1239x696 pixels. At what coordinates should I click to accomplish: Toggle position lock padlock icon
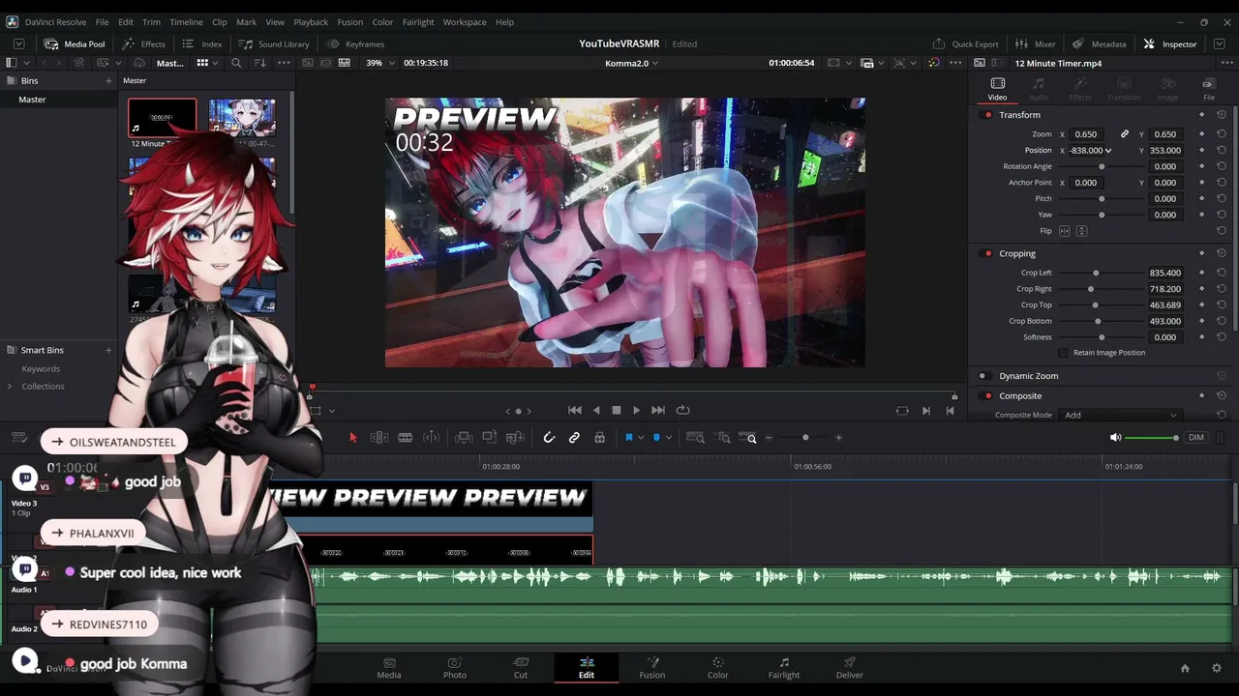pos(600,438)
